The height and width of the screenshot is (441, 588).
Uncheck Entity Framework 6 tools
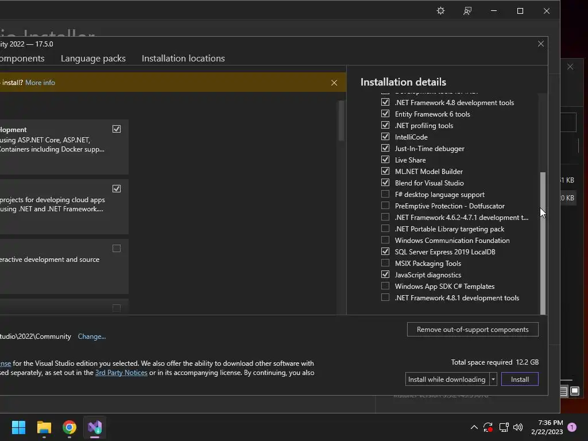pos(385,114)
